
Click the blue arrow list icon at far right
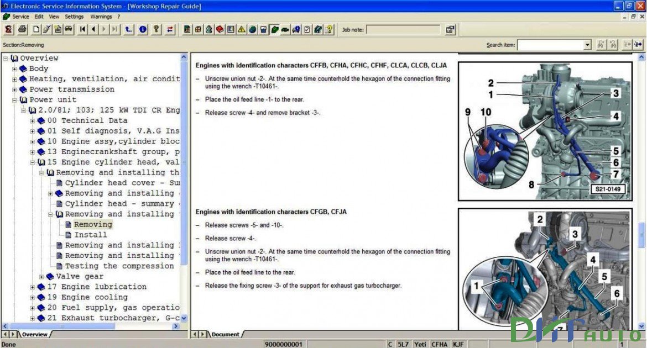638,45
